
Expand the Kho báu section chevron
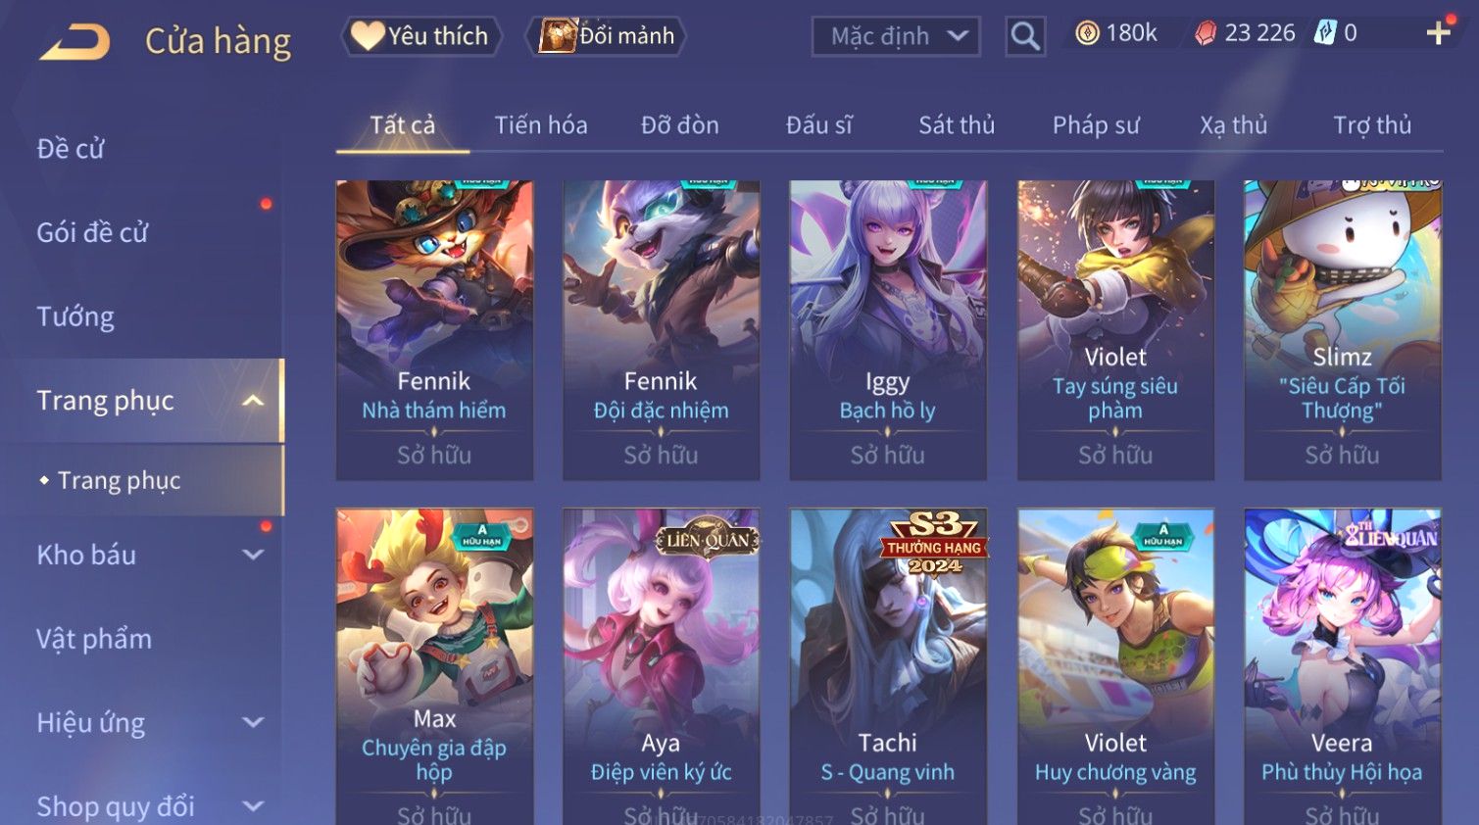[253, 555]
